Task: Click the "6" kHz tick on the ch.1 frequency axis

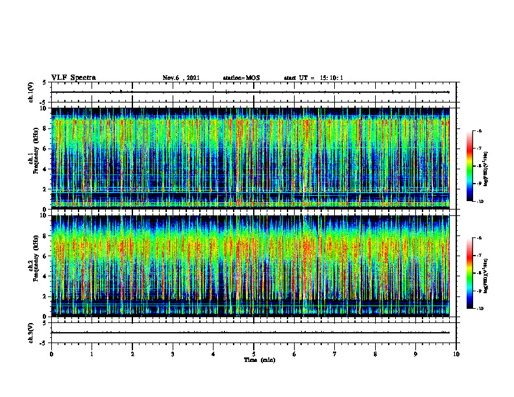Action: pyautogui.click(x=45, y=149)
